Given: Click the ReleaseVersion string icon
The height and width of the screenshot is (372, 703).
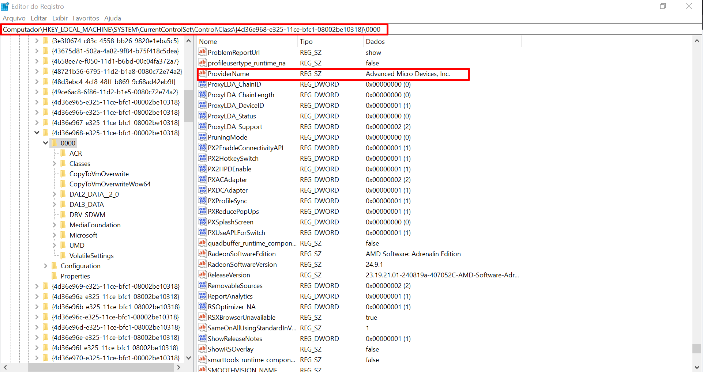Looking at the screenshot, I should (203, 275).
